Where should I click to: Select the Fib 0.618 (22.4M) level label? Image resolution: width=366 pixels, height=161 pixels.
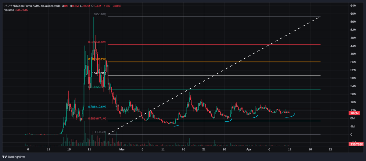97,87
